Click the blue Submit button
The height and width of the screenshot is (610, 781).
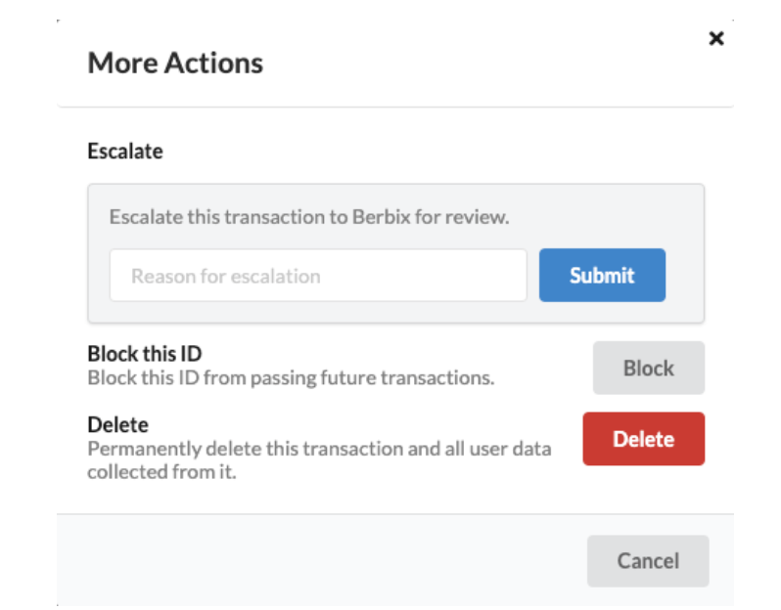coord(602,275)
